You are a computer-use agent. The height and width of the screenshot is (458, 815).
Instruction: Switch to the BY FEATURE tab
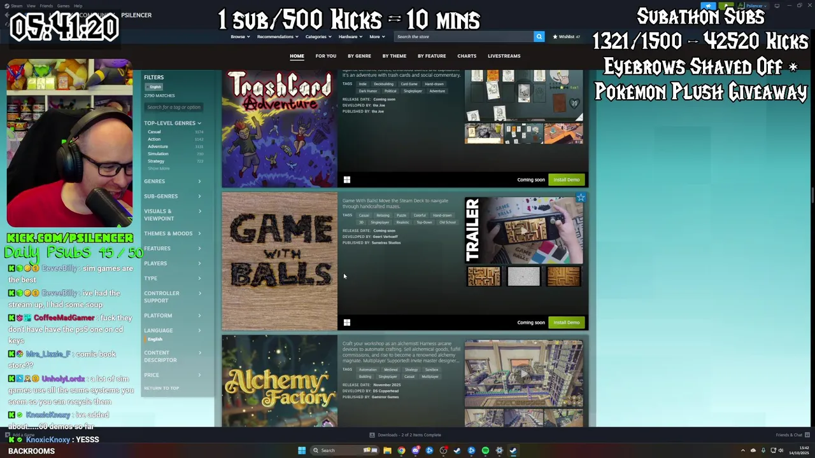click(432, 56)
